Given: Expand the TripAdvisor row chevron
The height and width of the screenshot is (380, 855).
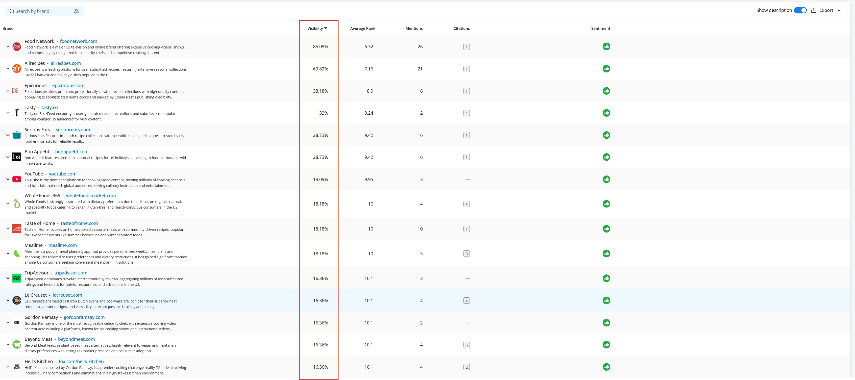Looking at the screenshot, I should pyautogui.click(x=8, y=278).
